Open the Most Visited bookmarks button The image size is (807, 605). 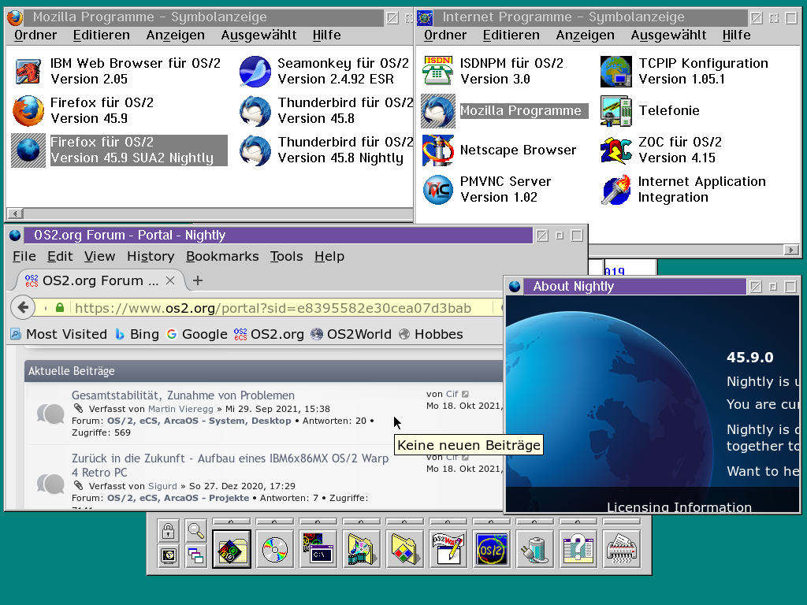tap(58, 334)
